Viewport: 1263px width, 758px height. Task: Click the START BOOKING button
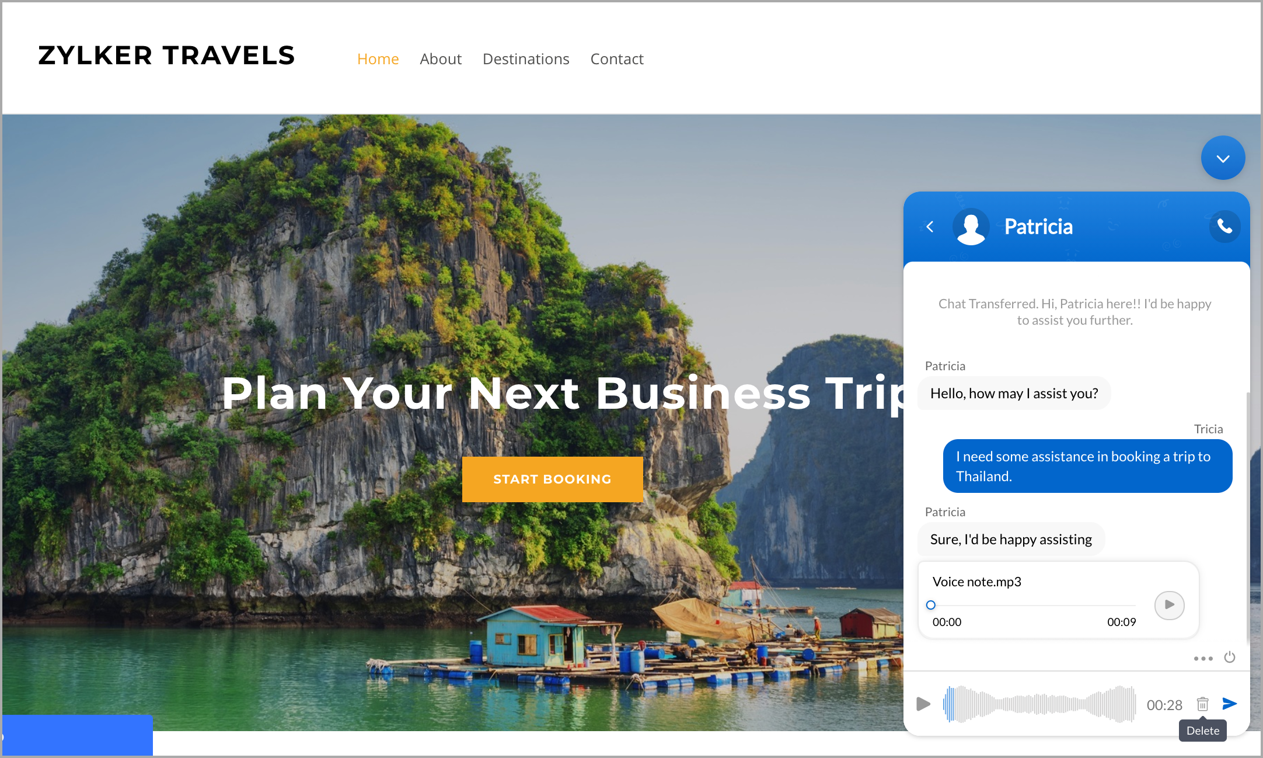[553, 479]
